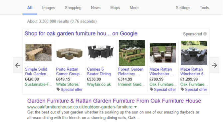Click the Internet Gard... seller name
Screen dimensions: 223x127
coord(131,85)
